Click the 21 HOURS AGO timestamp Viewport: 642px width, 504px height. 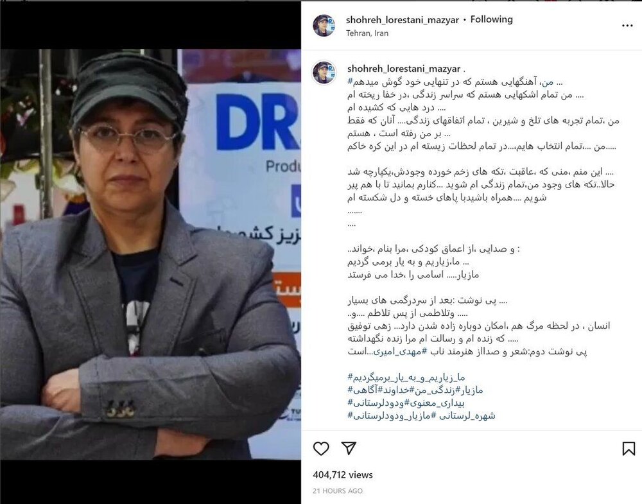(338, 491)
